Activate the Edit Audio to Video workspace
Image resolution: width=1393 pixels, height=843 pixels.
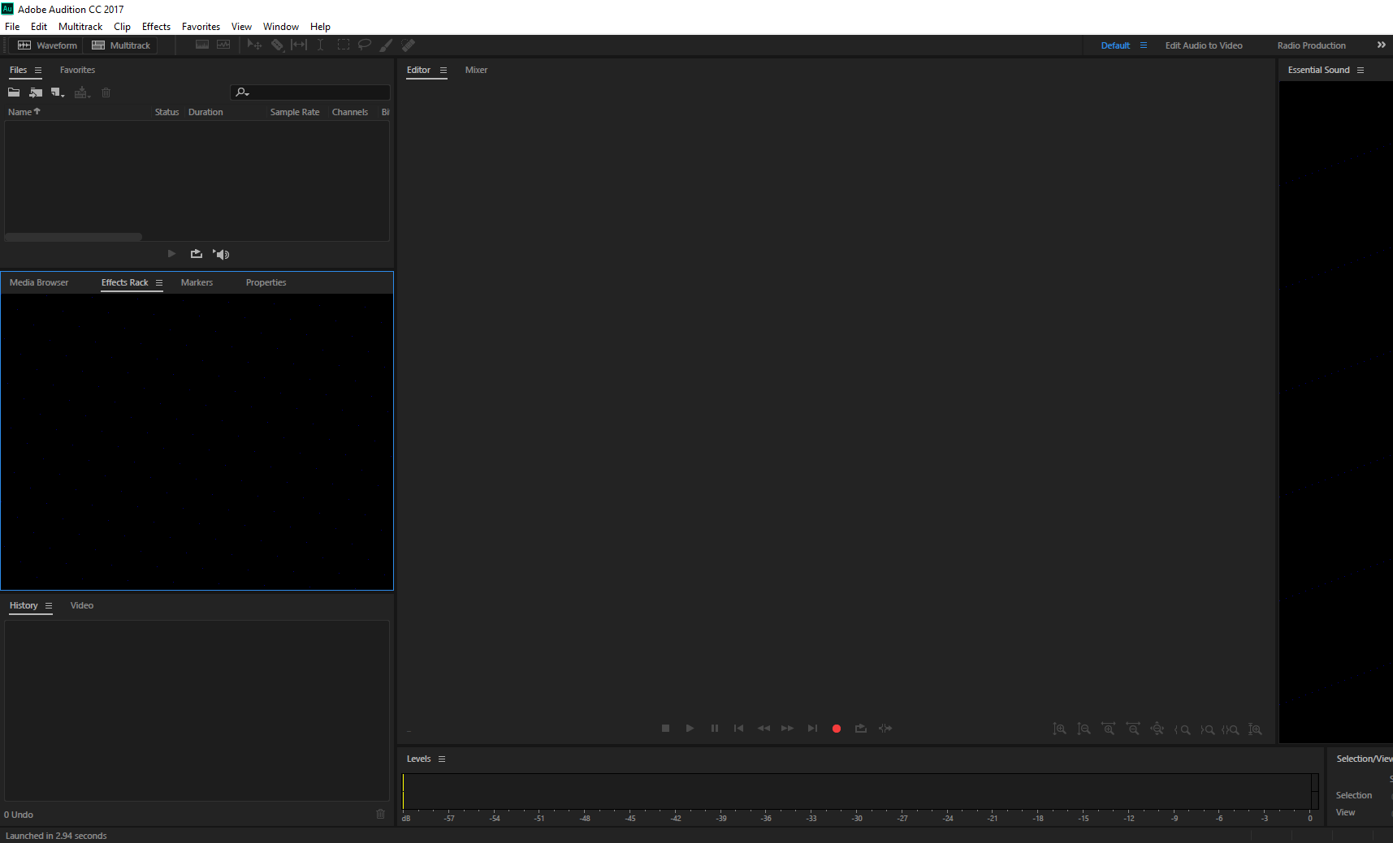1203,45
